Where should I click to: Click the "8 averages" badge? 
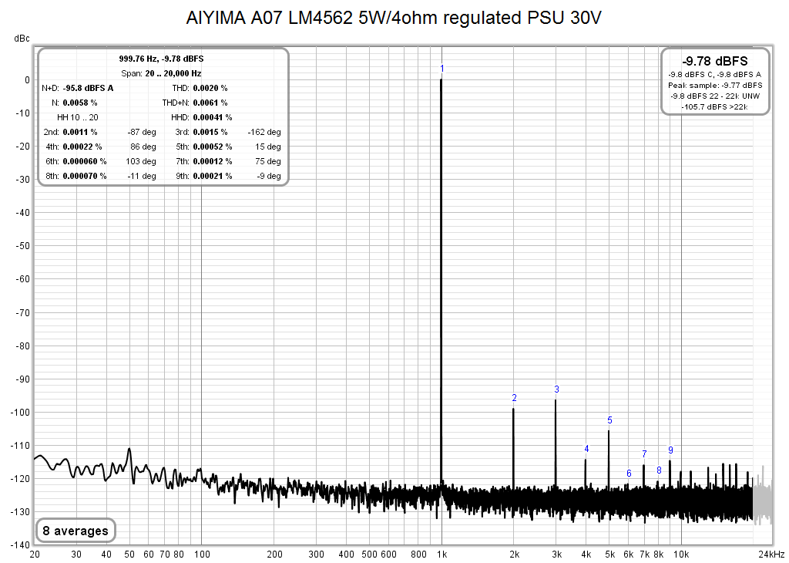tap(76, 531)
